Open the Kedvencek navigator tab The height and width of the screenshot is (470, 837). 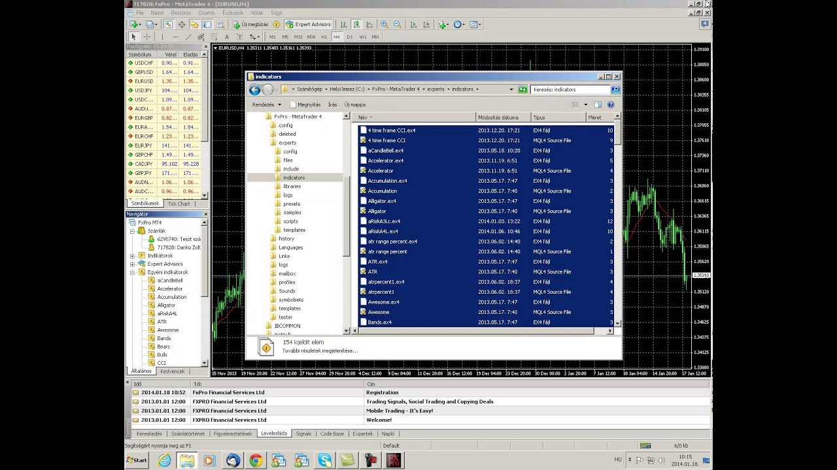click(x=173, y=371)
